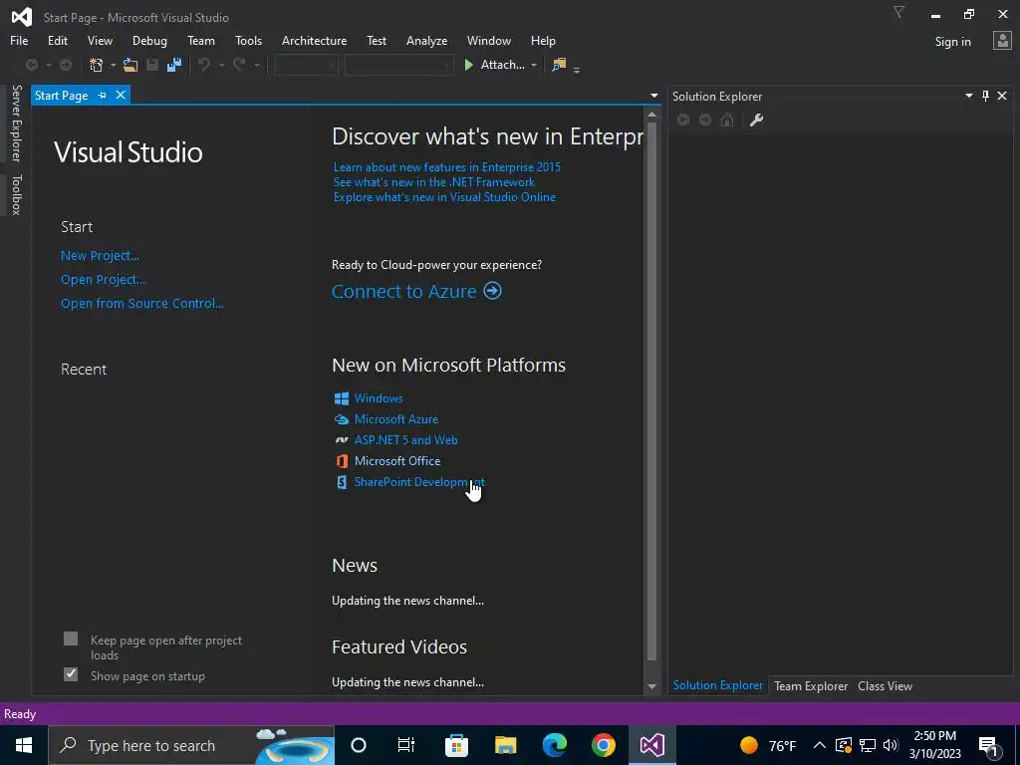
Task: Open the document tab list dropdown arrow
Action: pyautogui.click(x=653, y=96)
